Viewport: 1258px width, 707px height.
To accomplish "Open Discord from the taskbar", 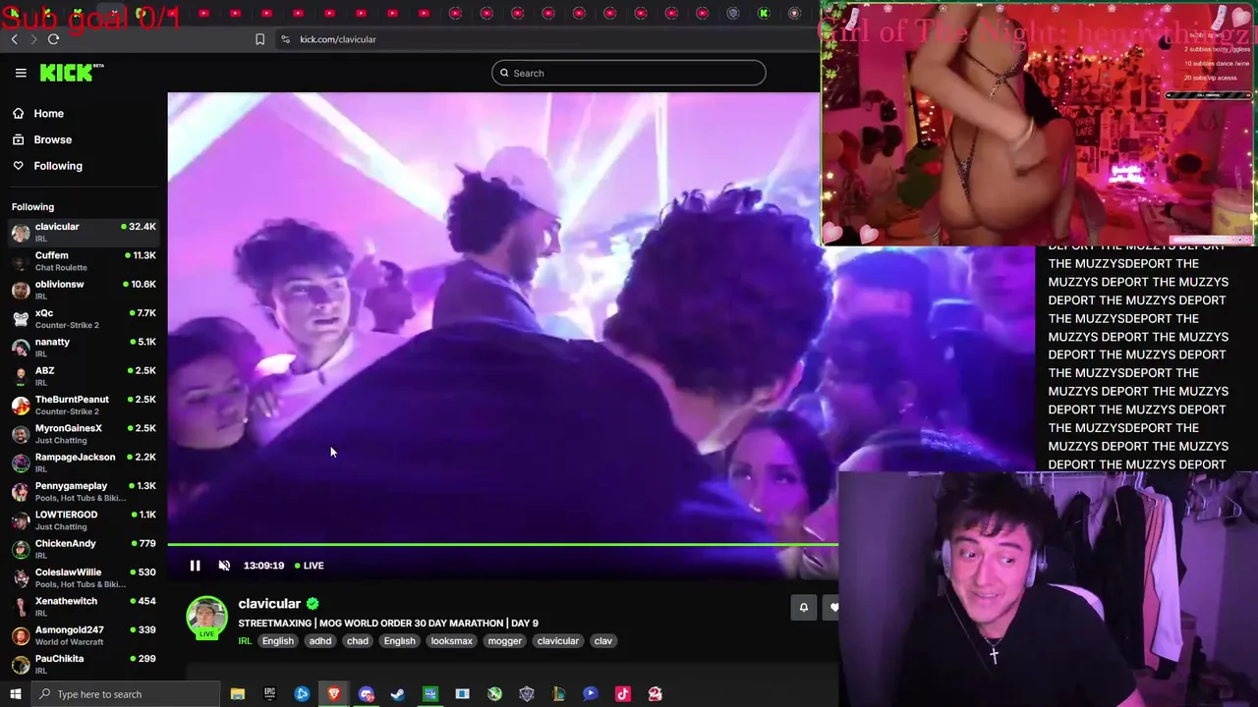I will [x=367, y=694].
